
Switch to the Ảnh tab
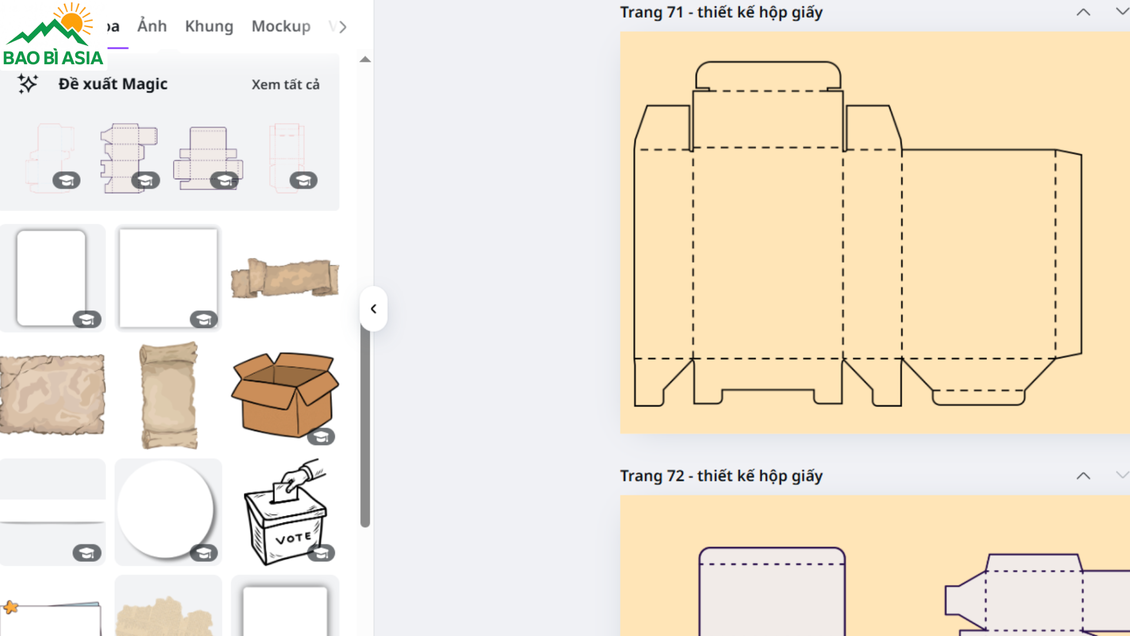click(x=152, y=26)
